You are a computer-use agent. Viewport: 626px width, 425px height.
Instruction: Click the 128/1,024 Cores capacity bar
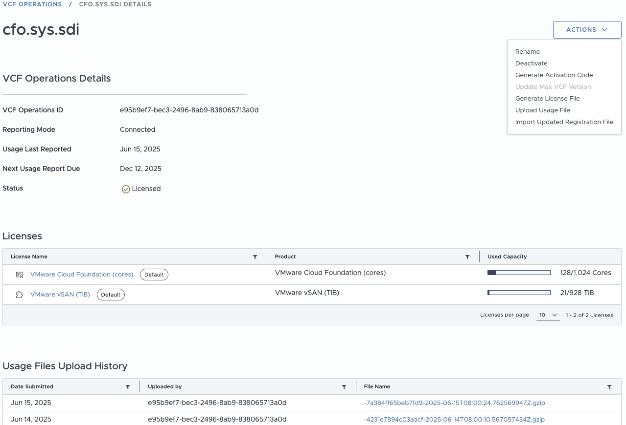(x=519, y=273)
